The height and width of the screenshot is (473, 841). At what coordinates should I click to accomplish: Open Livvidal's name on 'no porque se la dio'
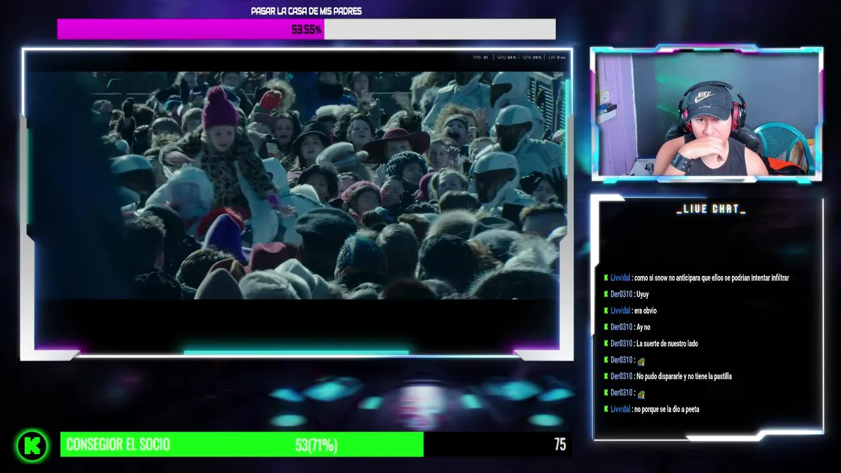coord(620,409)
